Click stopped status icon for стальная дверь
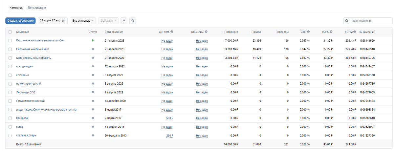Screen dimensions: 394x151 click(93, 135)
